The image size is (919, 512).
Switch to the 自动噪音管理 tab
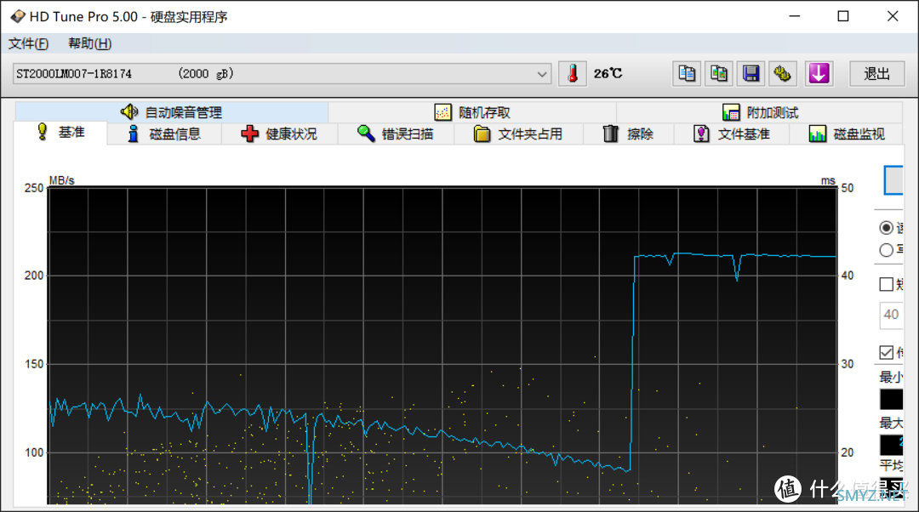pos(171,112)
